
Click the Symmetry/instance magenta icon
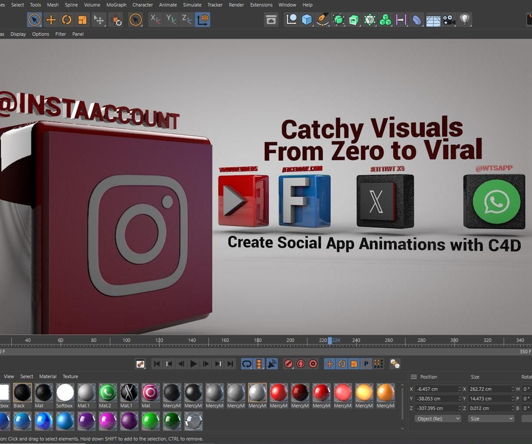(401, 20)
